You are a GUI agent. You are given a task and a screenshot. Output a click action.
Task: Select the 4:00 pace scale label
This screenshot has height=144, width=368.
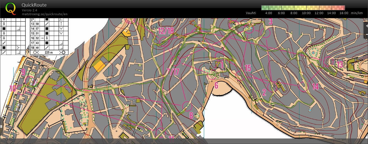269,13
